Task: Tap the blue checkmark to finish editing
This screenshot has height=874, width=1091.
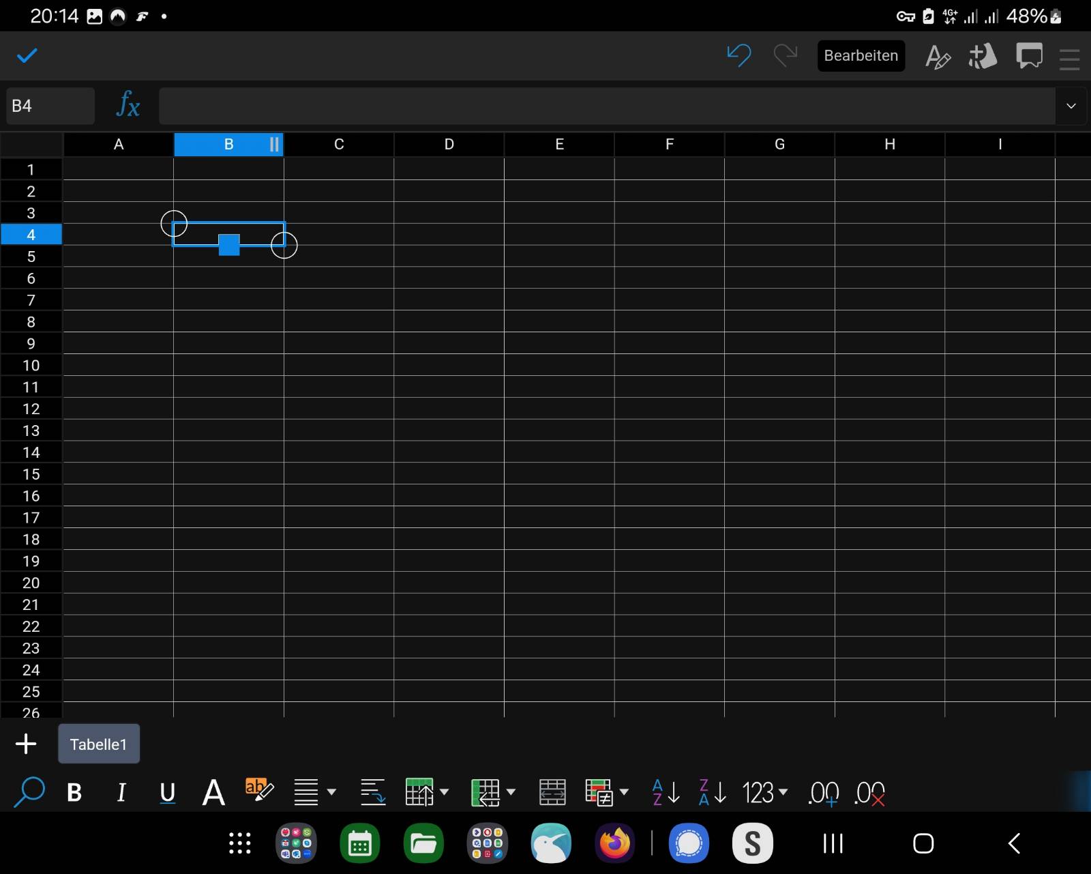Action: coord(27,55)
